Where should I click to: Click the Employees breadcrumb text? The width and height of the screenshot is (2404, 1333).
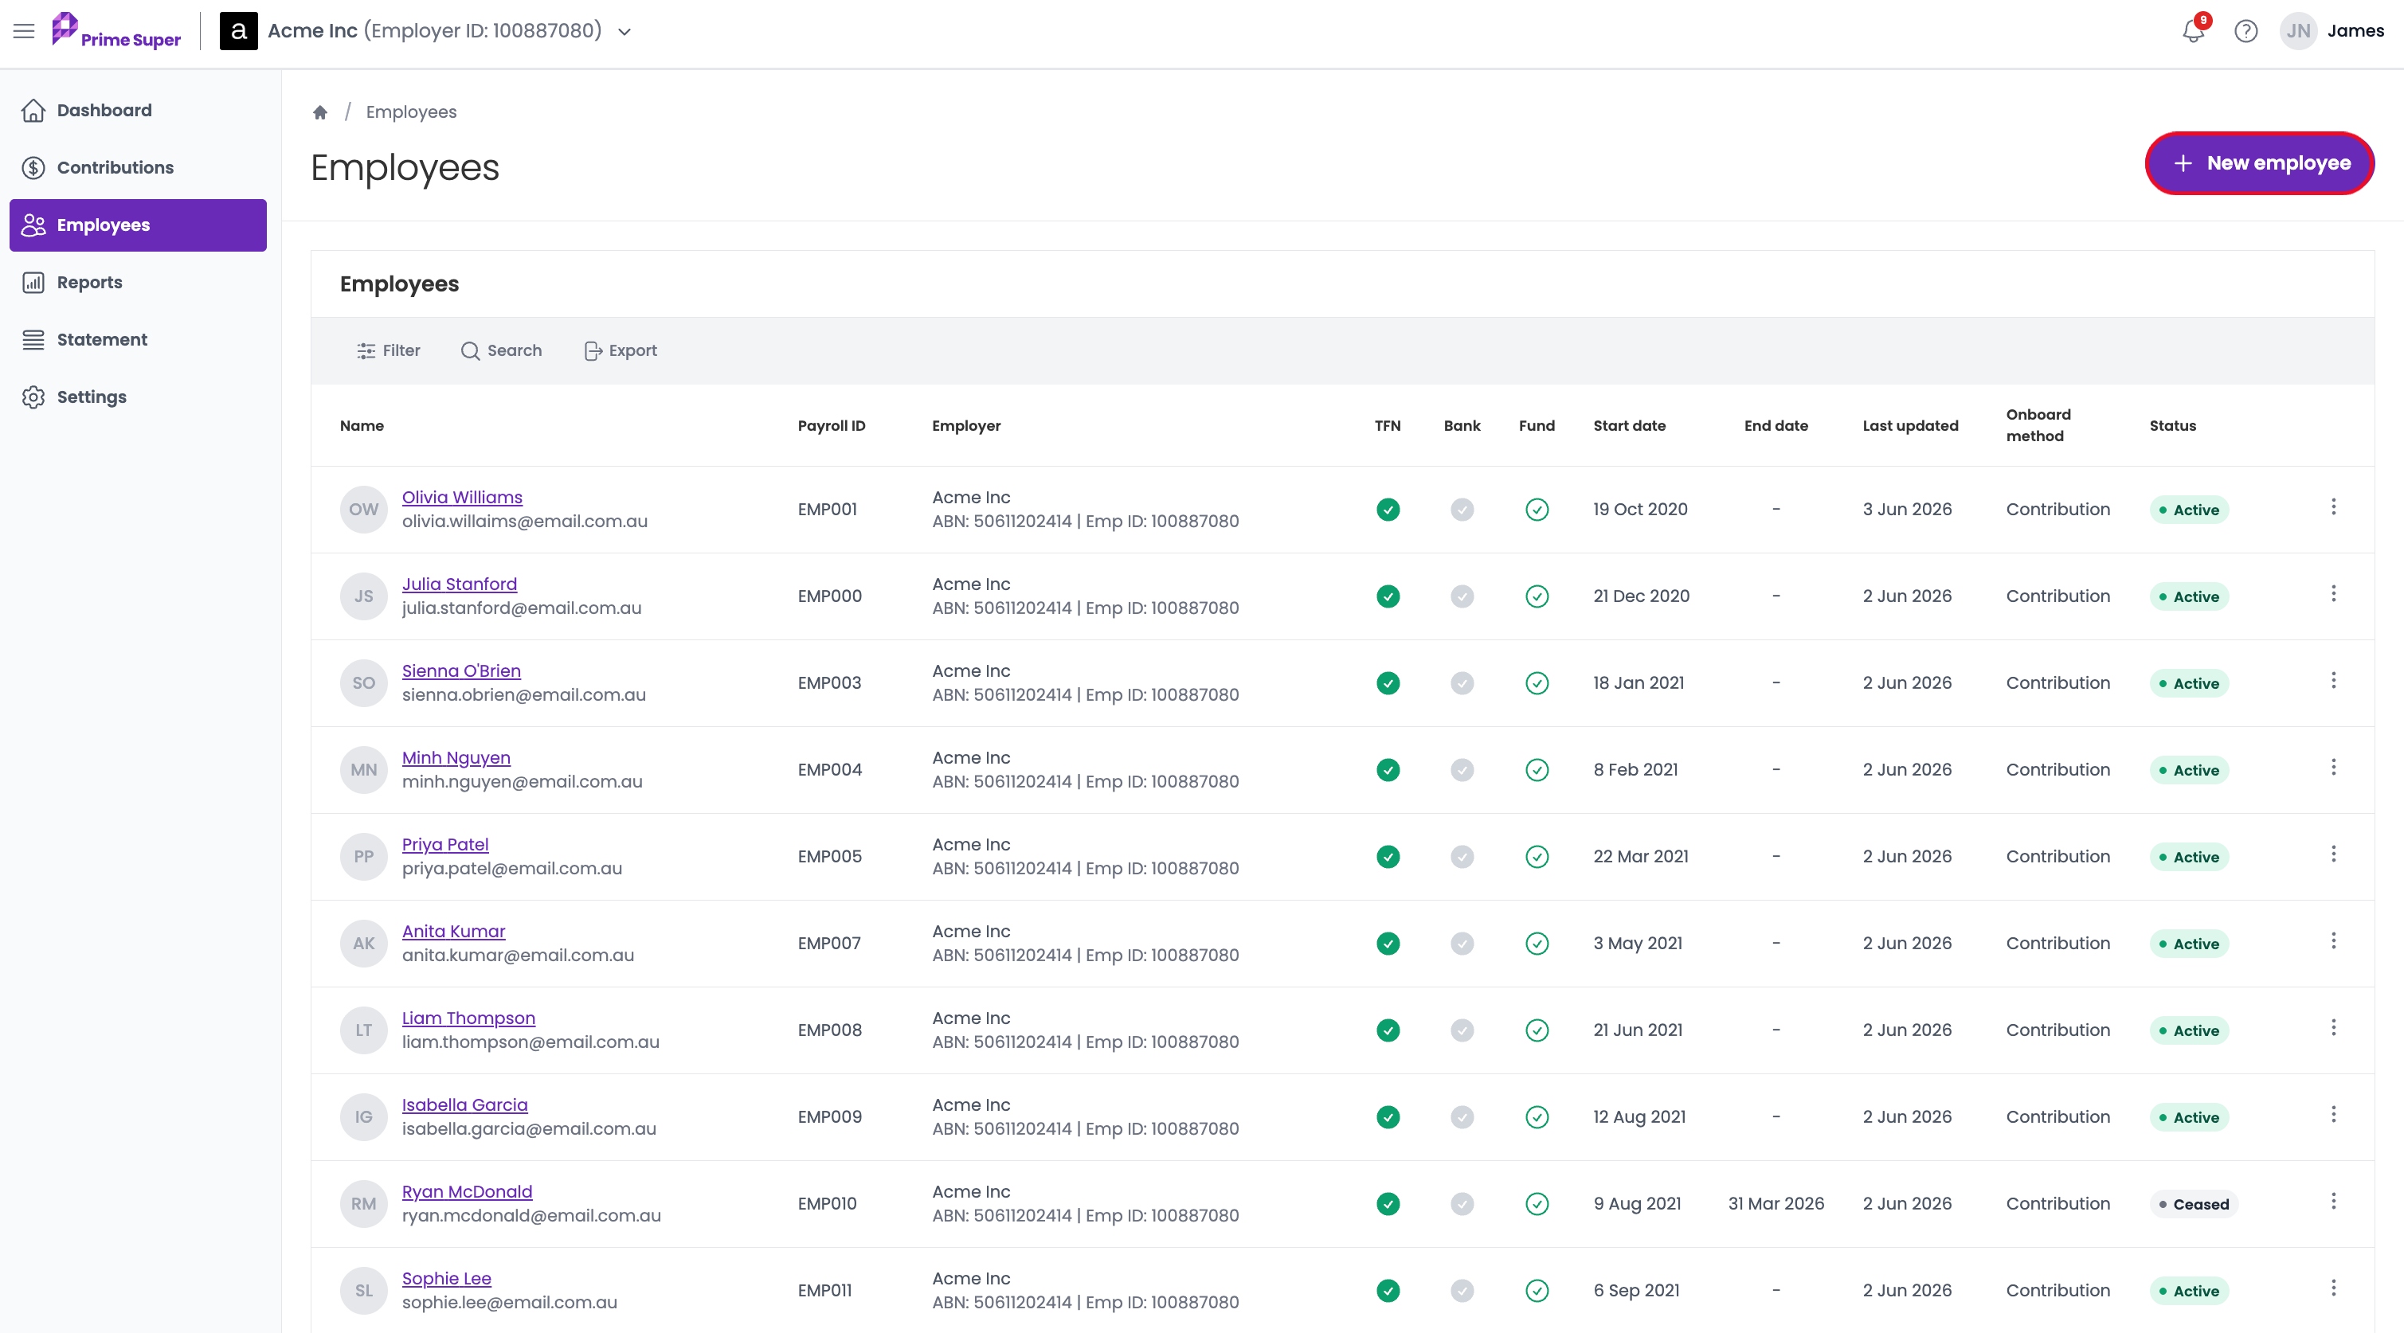click(410, 112)
